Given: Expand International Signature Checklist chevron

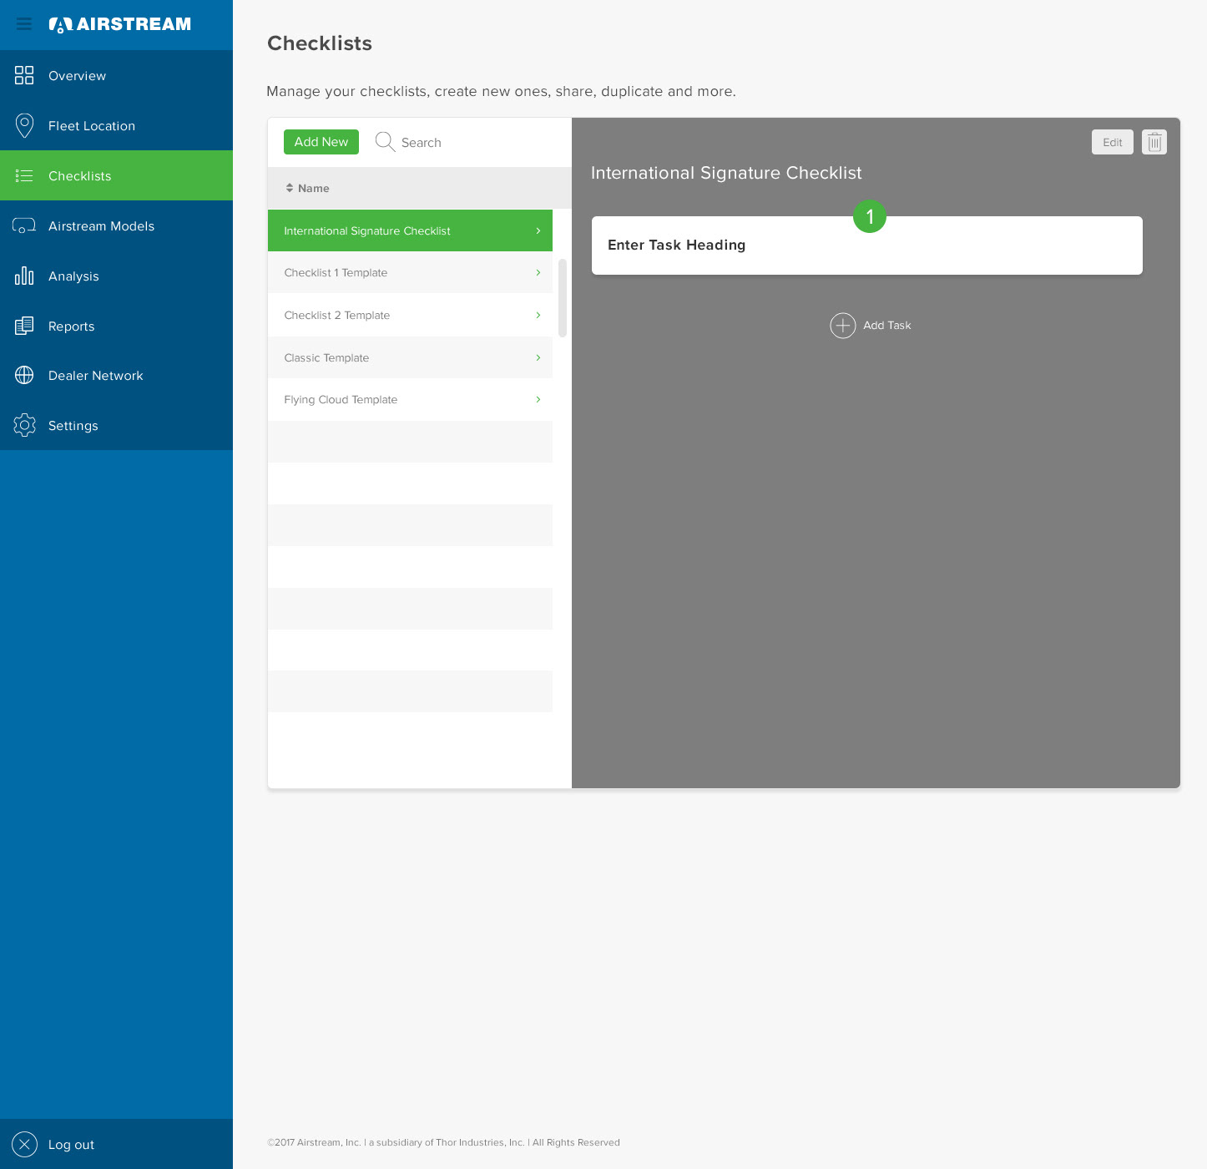Looking at the screenshot, I should coord(538,230).
